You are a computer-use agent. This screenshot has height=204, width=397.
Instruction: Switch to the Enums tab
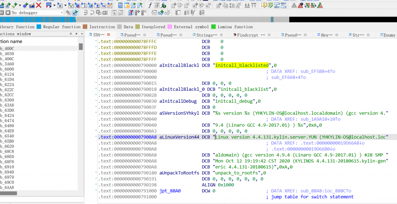tap(389, 35)
